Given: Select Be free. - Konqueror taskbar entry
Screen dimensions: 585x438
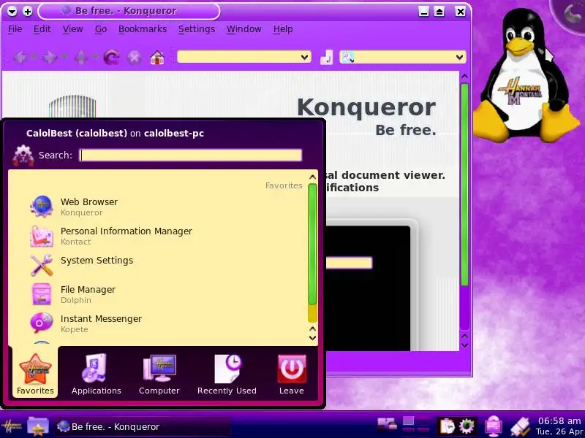Looking at the screenshot, I should pyautogui.click(x=142, y=426).
